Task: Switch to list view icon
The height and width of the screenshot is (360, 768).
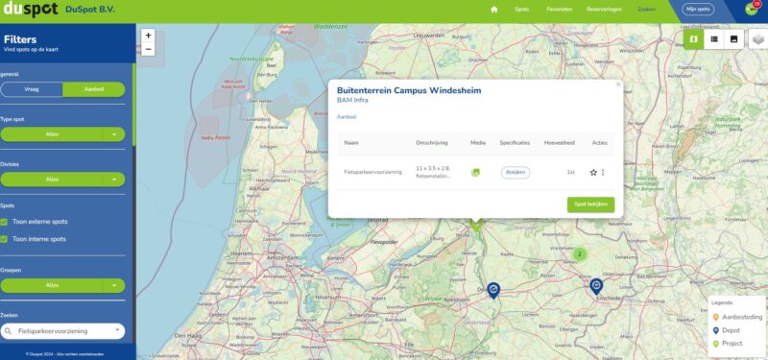Action: [x=714, y=39]
